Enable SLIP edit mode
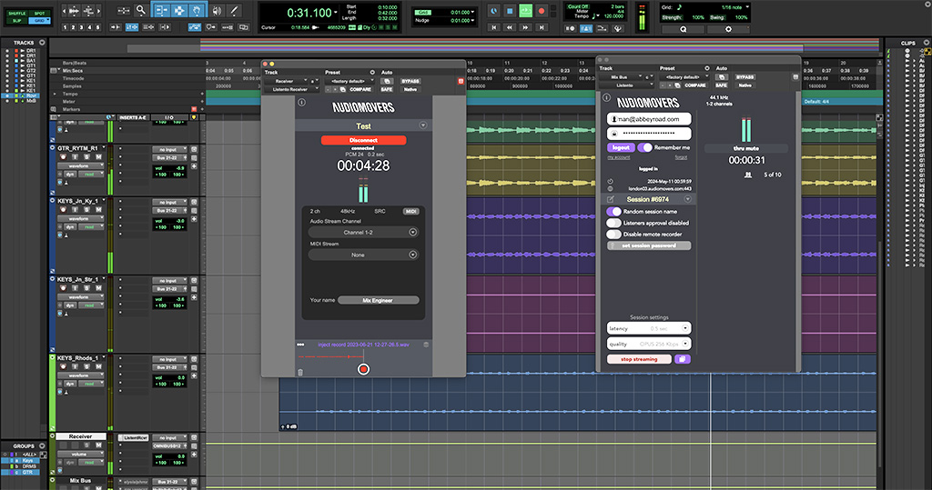Viewport: 932px width, 490px height. (16, 21)
